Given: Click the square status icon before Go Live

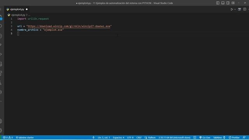Looking at the screenshot, I should pos(195,138).
